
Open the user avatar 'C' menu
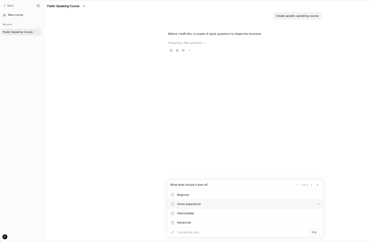[5, 237]
